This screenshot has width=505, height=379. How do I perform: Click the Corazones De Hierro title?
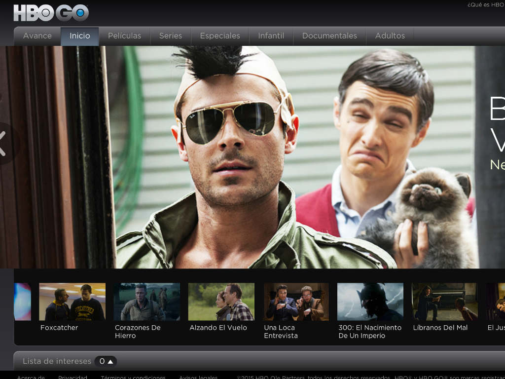pos(138,332)
